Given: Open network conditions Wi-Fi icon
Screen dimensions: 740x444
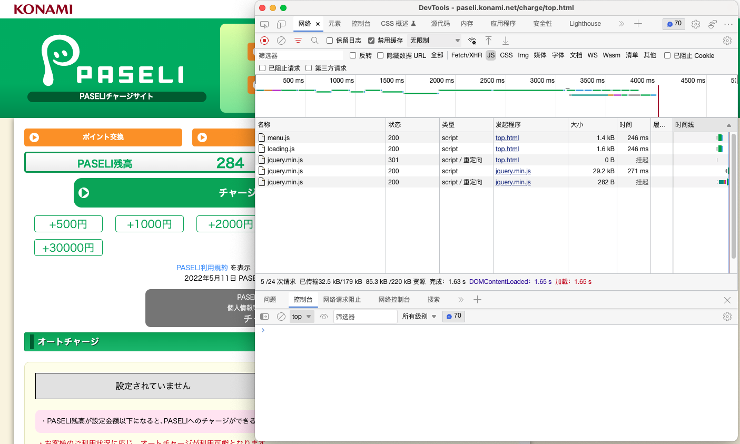Looking at the screenshot, I should tap(472, 41).
